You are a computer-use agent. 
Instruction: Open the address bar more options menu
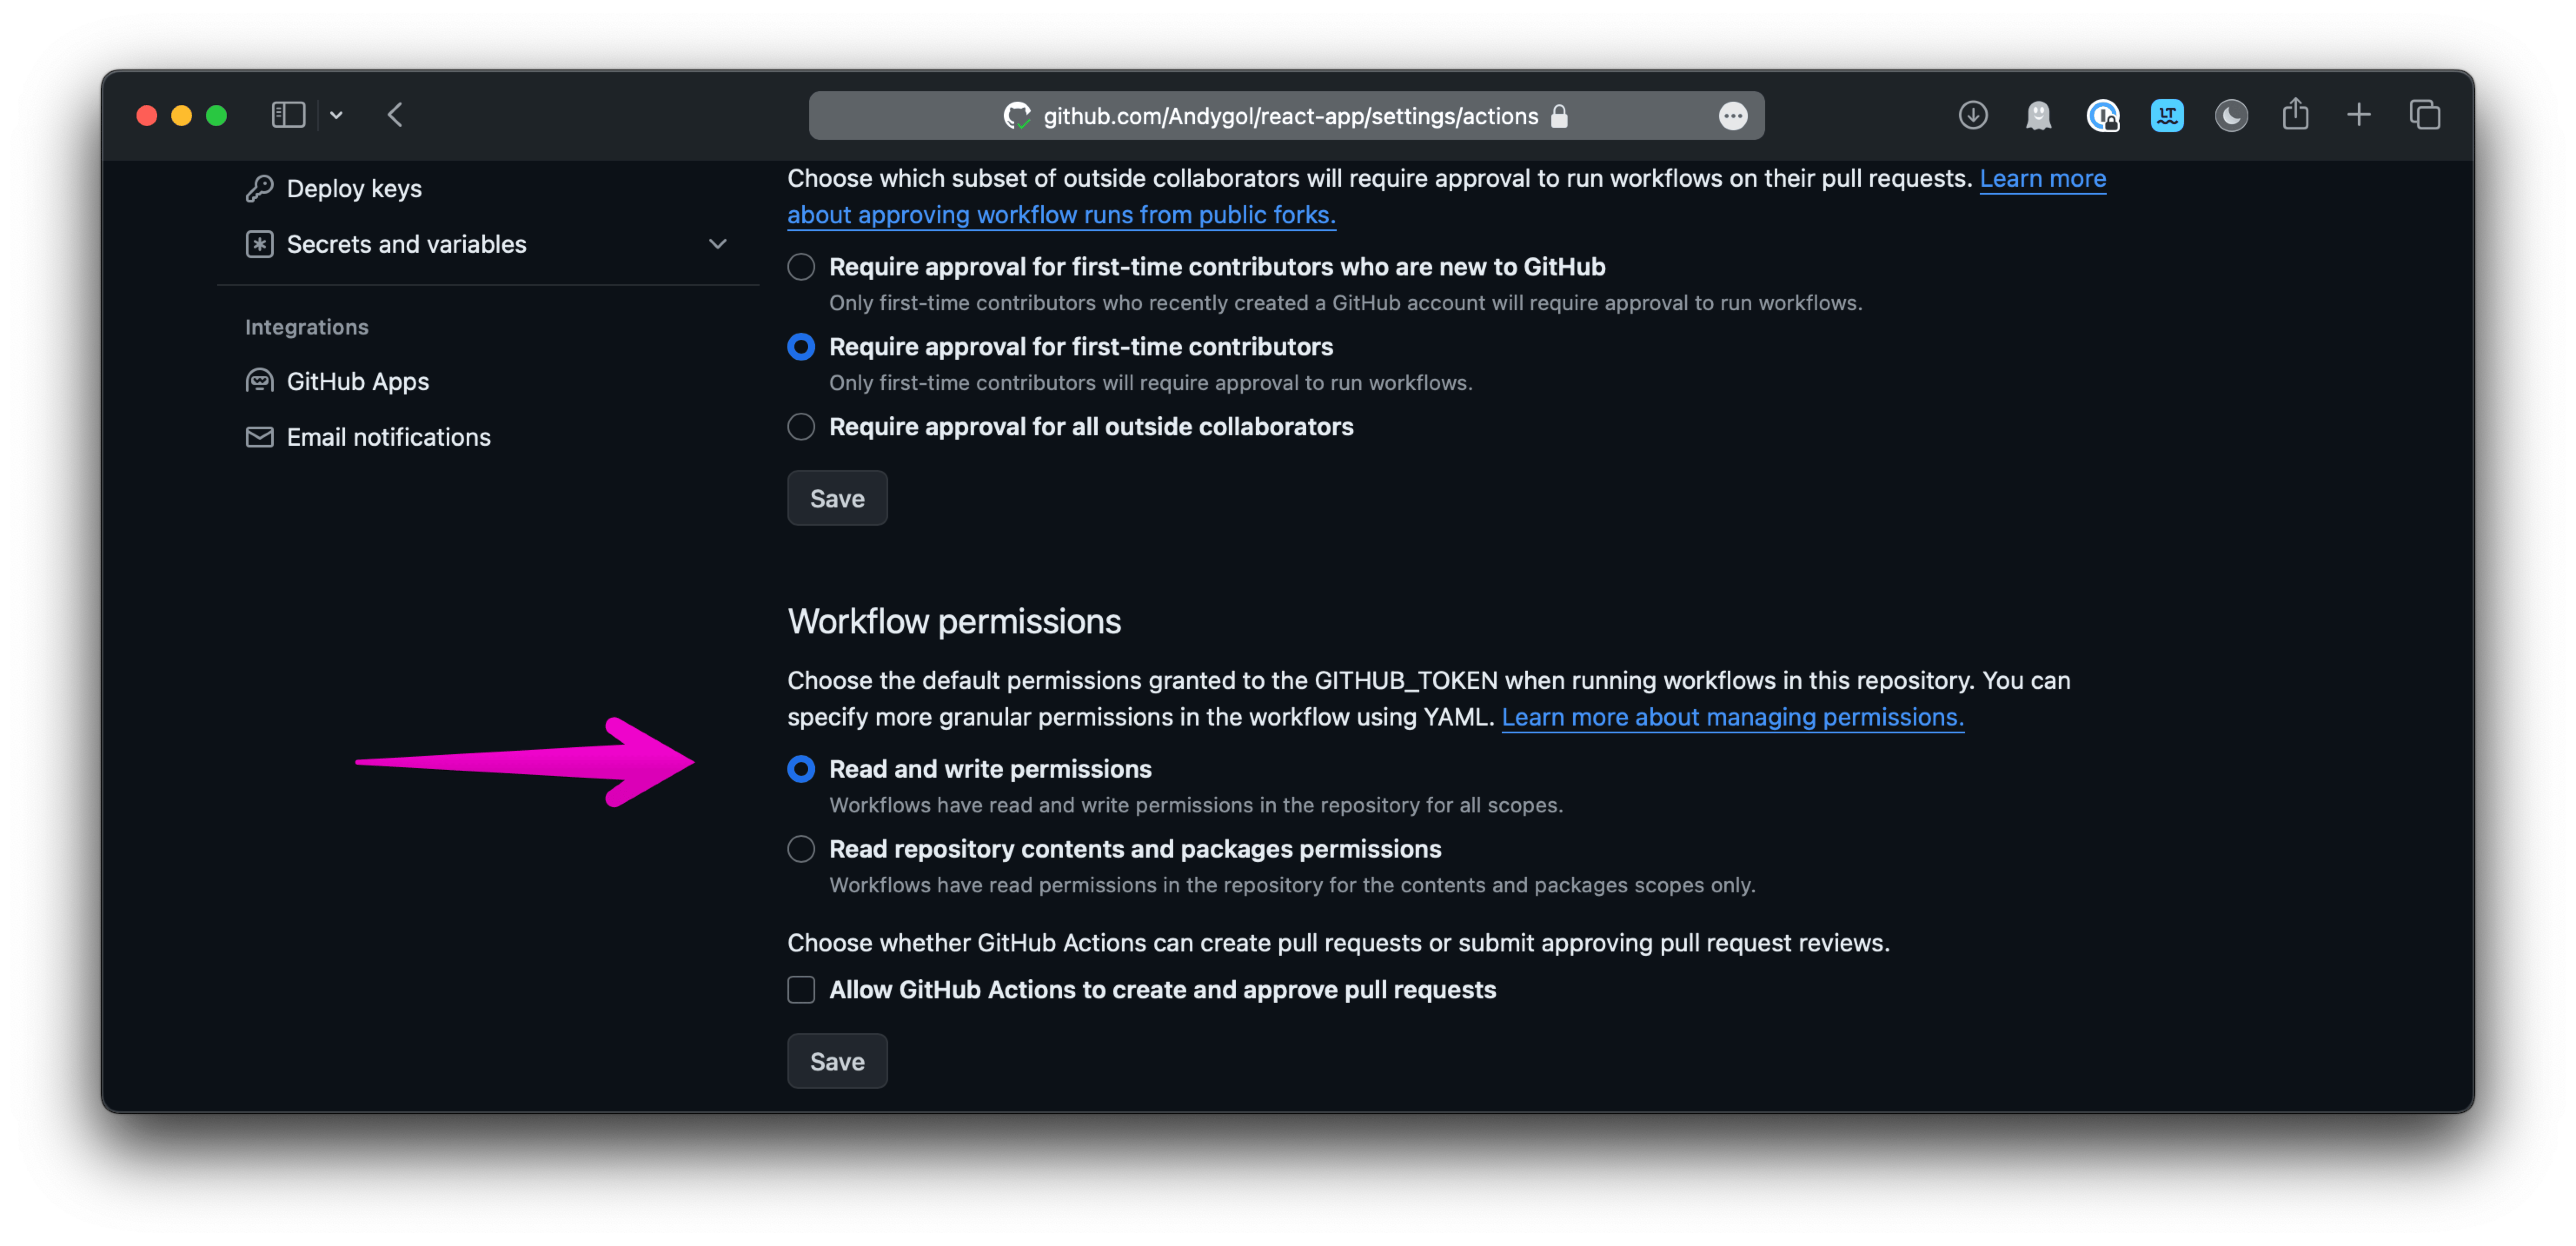click(1733, 116)
